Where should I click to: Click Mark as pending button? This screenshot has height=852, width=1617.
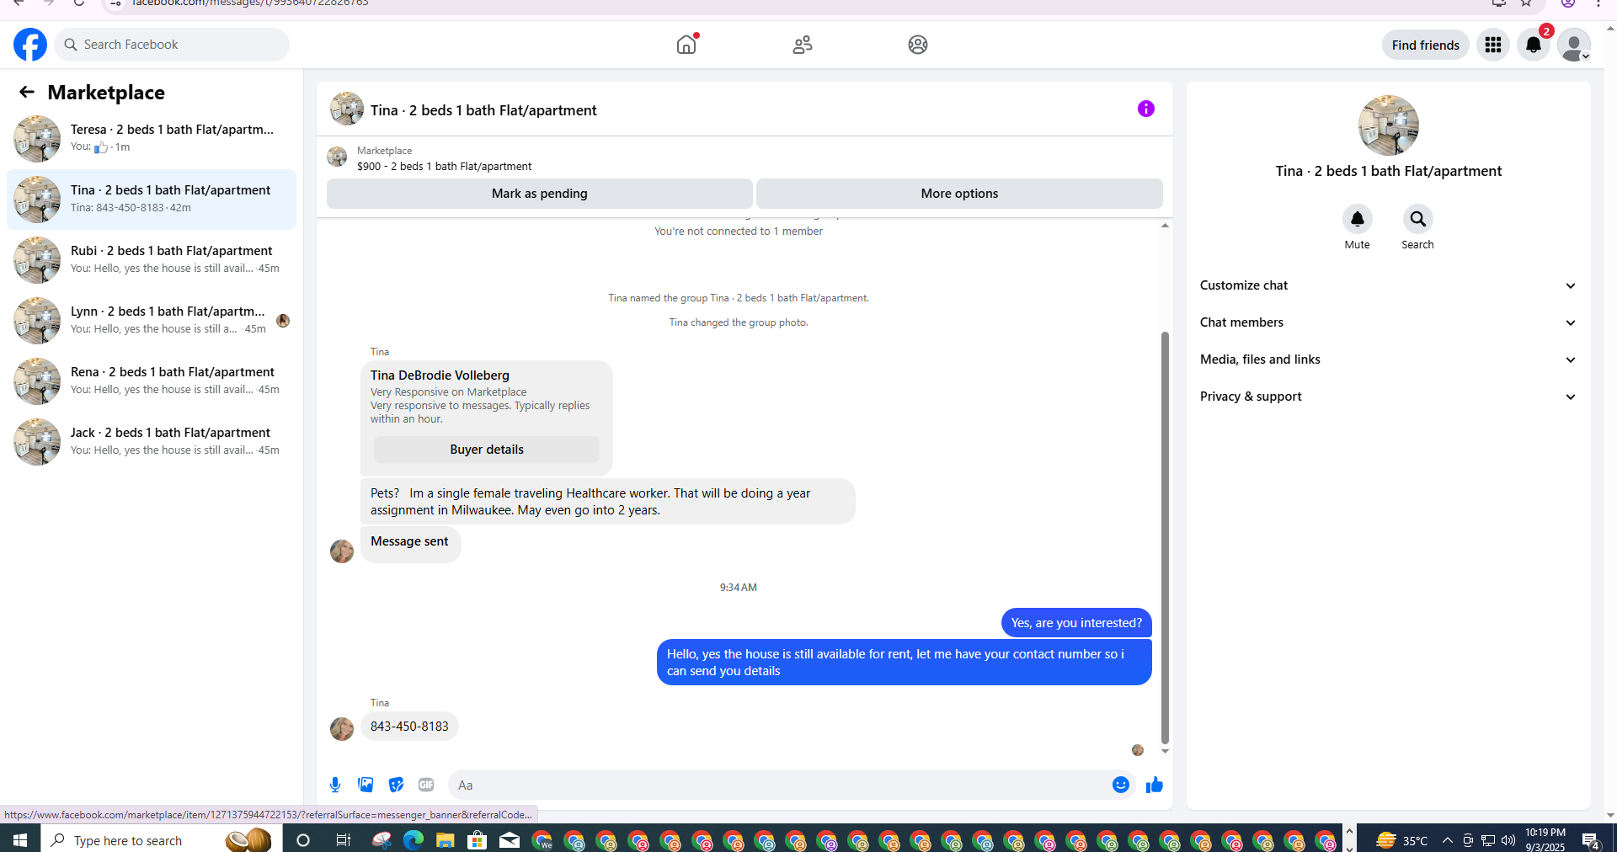point(540,194)
